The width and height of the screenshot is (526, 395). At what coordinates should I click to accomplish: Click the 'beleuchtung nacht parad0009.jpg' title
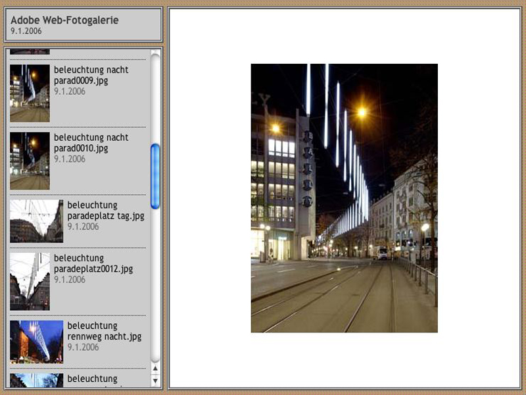tap(91, 75)
